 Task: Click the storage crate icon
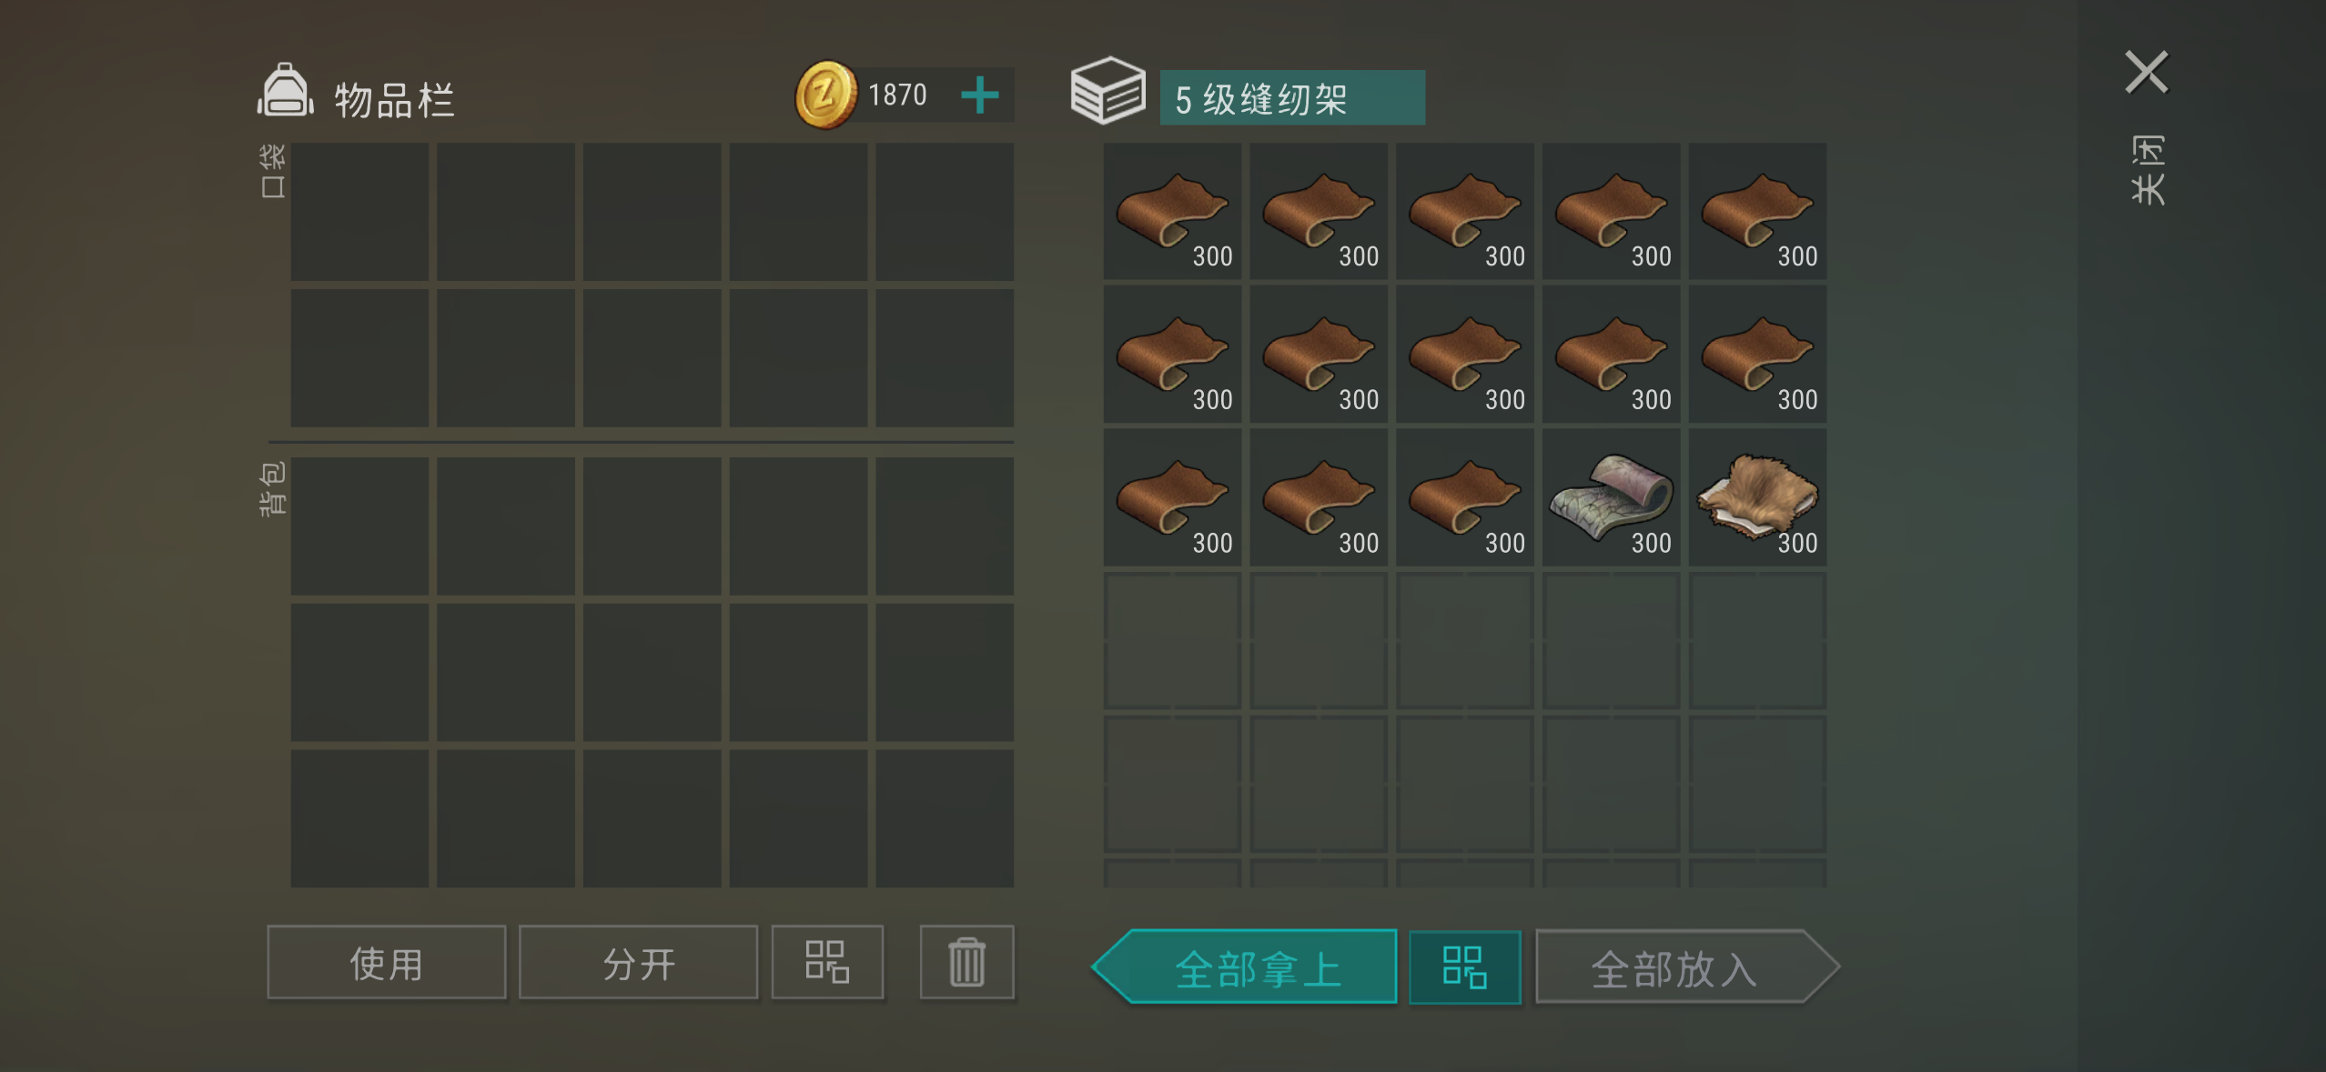tap(1107, 91)
